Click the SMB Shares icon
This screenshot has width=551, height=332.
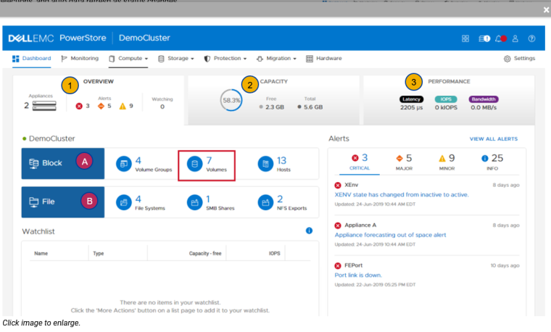[194, 202]
